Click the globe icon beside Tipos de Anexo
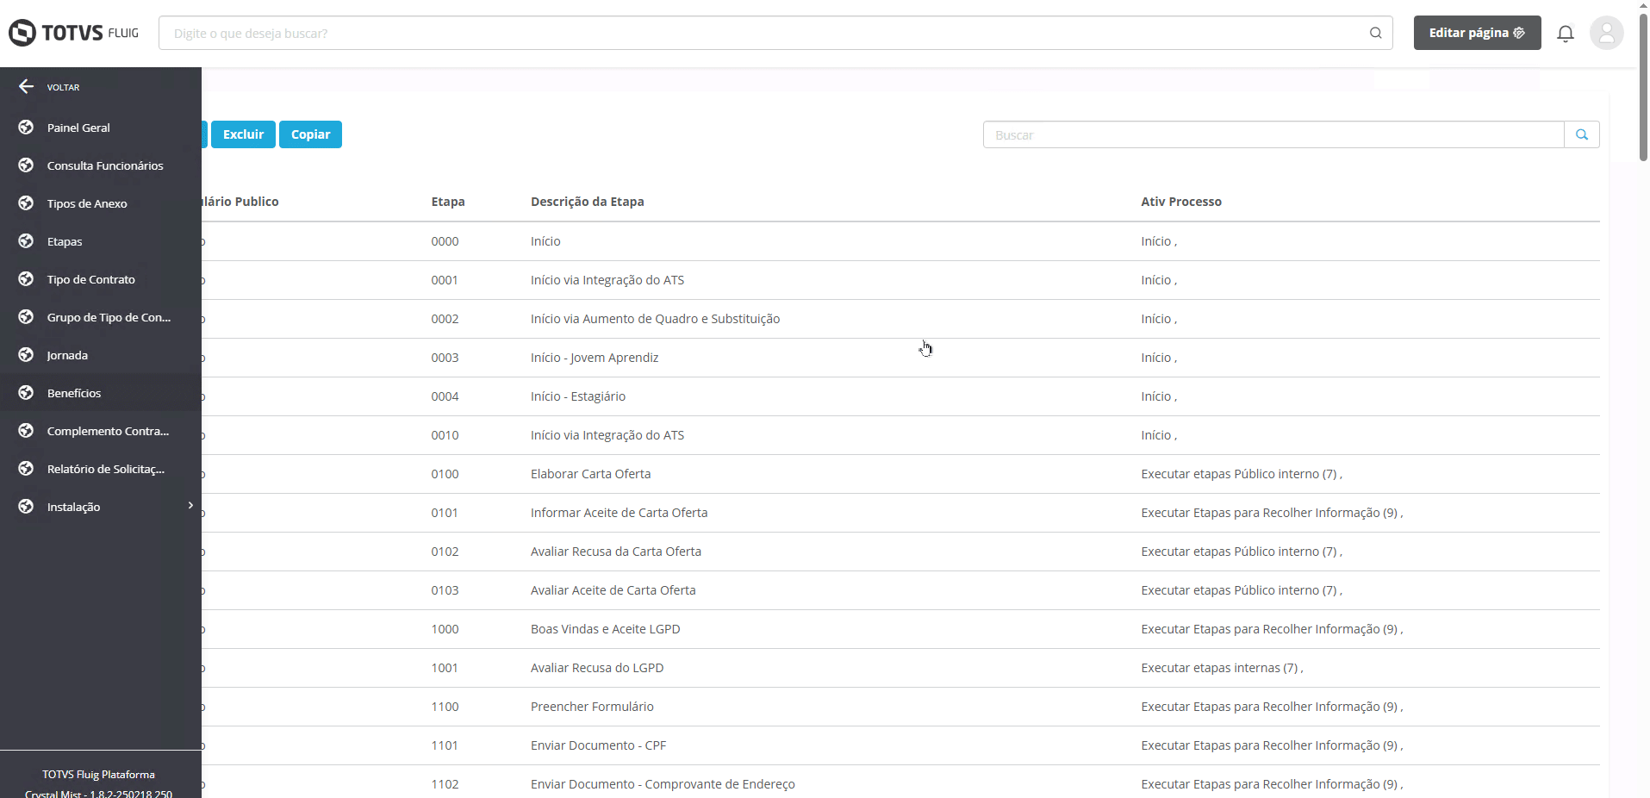The width and height of the screenshot is (1650, 798). tap(26, 203)
